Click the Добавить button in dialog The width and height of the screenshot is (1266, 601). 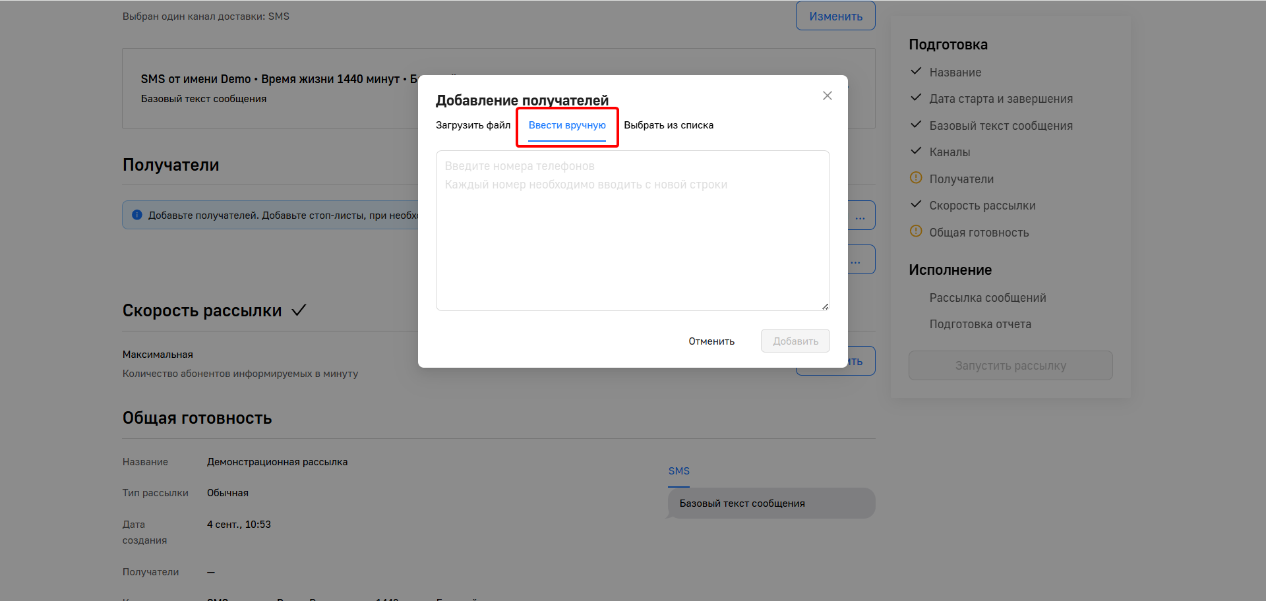[x=795, y=341]
